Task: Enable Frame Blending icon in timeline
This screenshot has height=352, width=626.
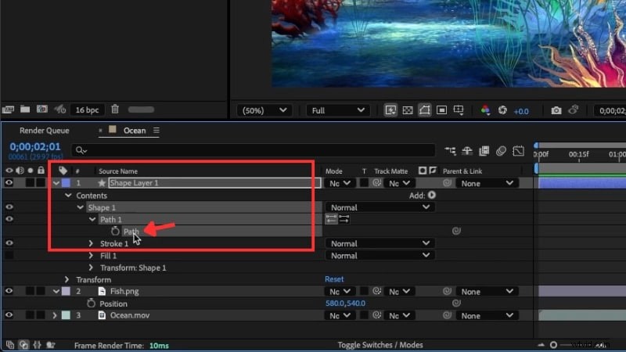Action: click(484, 150)
